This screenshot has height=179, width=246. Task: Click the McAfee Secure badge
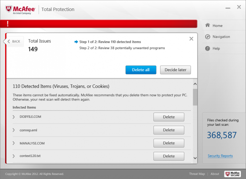(x=232, y=174)
